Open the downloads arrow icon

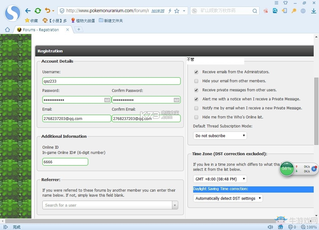(314, 11)
